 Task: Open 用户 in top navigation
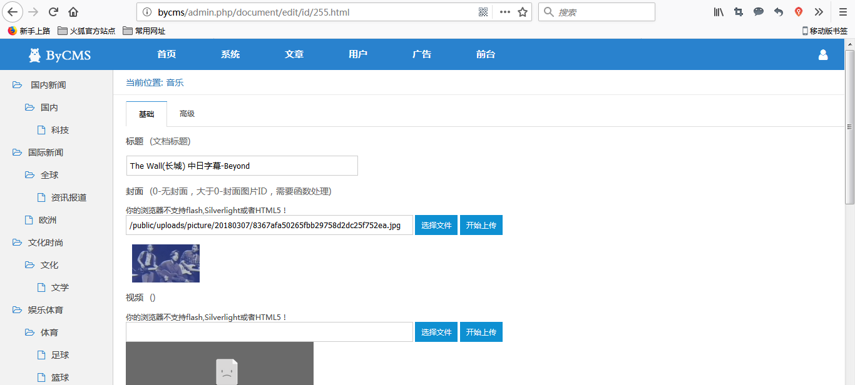click(x=358, y=54)
